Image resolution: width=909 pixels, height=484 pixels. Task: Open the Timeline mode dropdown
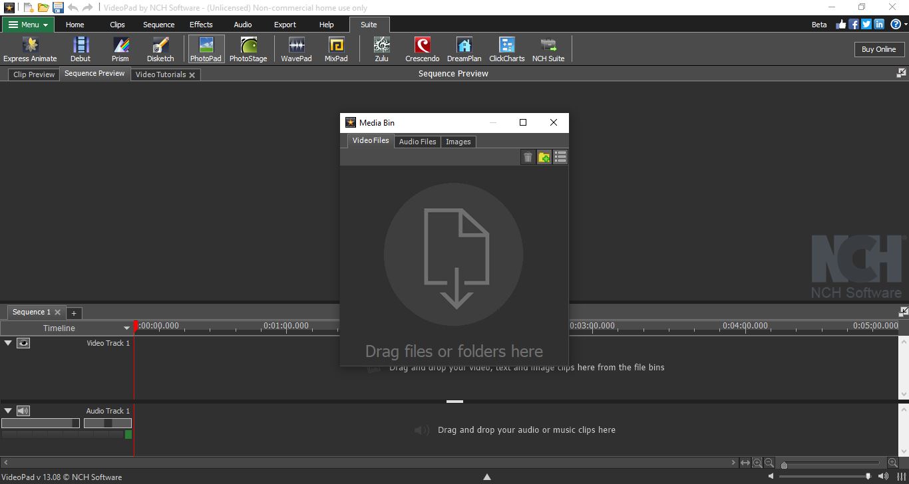coord(66,328)
